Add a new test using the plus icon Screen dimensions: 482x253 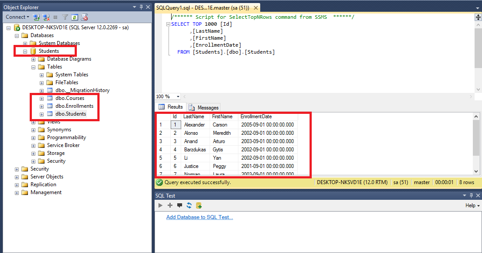click(170, 205)
